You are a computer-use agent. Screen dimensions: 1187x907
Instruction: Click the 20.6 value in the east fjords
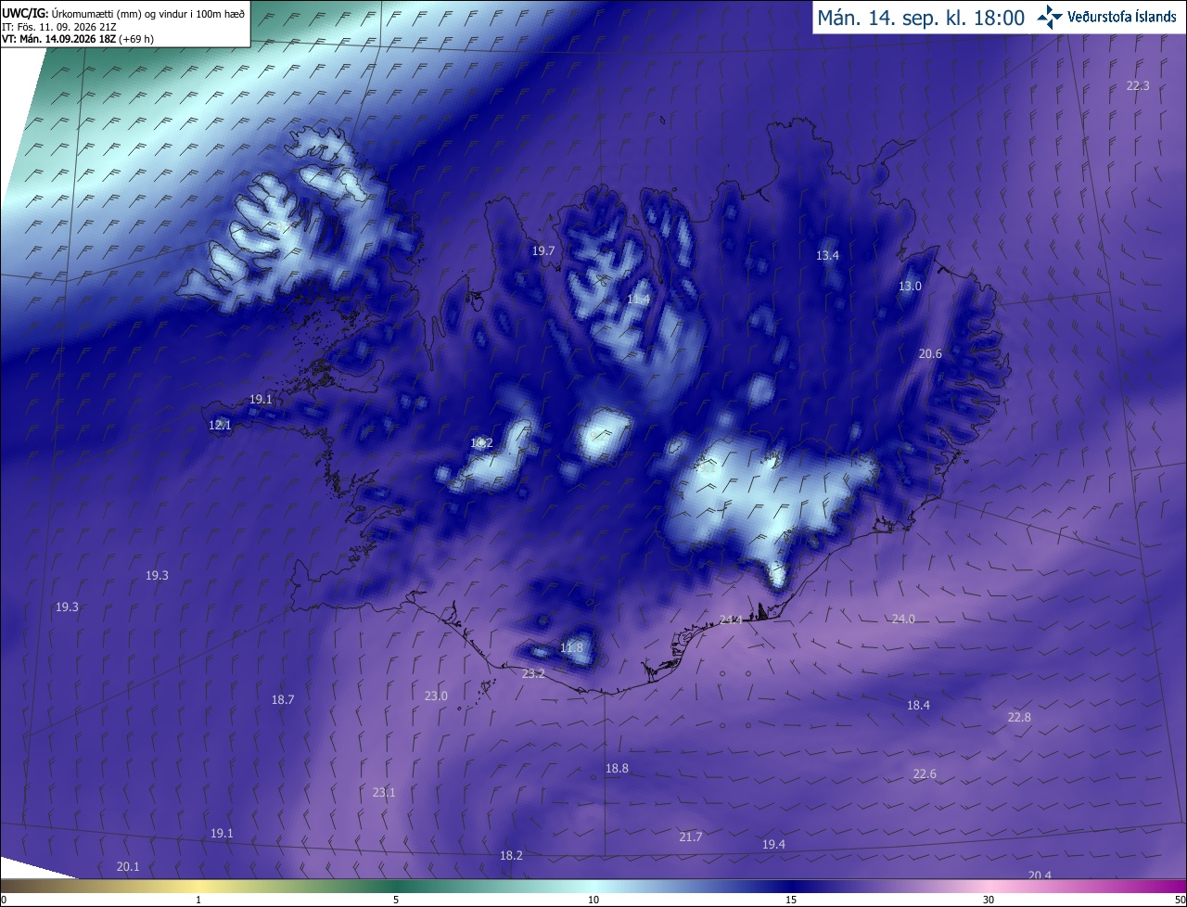[x=930, y=353]
